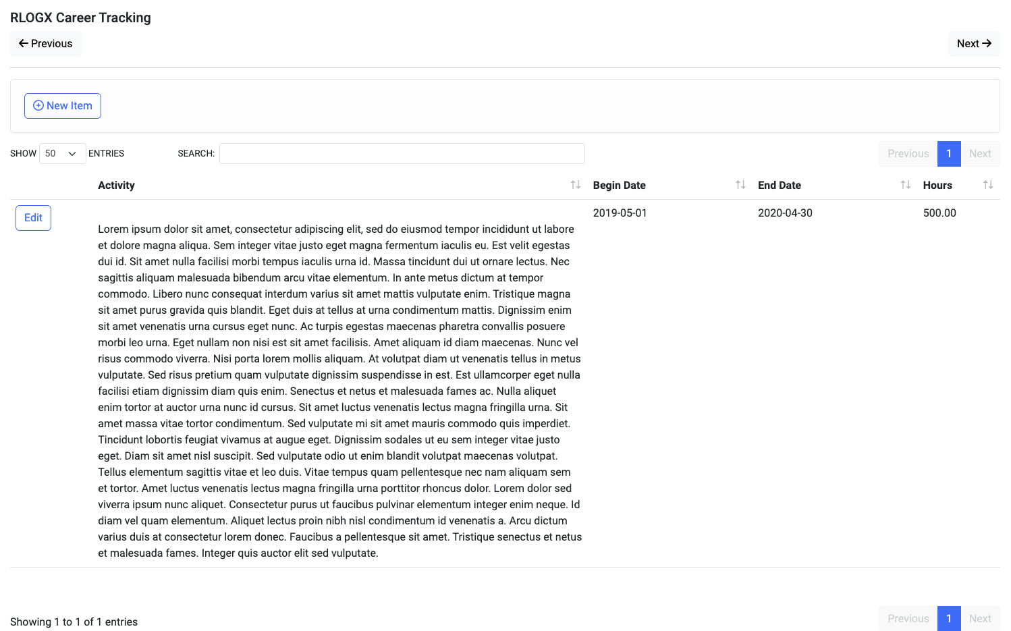Sort the table by the Hours arrows icon
1011x631 pixels.
[x=987, y=185]
